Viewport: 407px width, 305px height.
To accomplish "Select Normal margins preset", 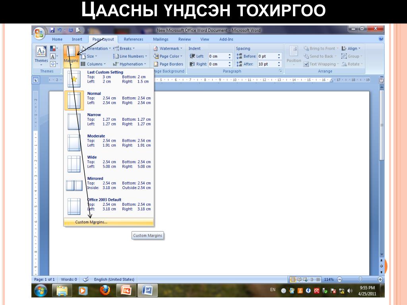I will click(x=109, y=100).
